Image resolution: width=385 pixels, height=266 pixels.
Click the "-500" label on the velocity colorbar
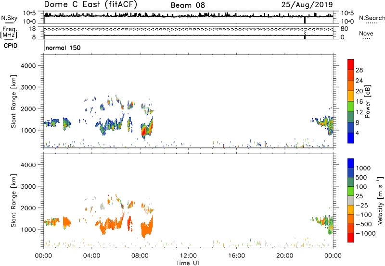[364, 224]
